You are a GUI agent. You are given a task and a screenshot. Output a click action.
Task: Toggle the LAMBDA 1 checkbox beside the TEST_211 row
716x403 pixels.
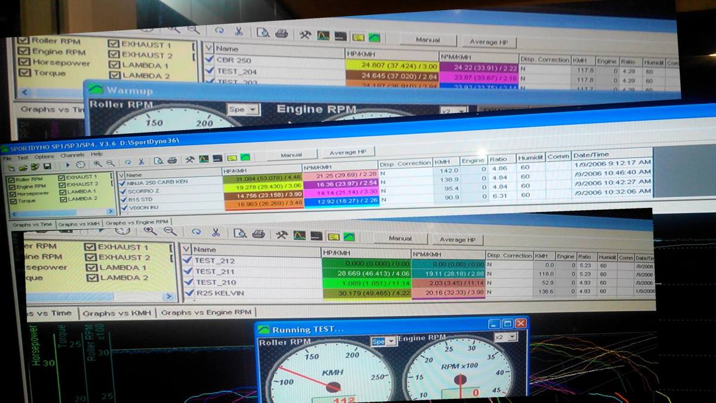(x=92, y=267)
